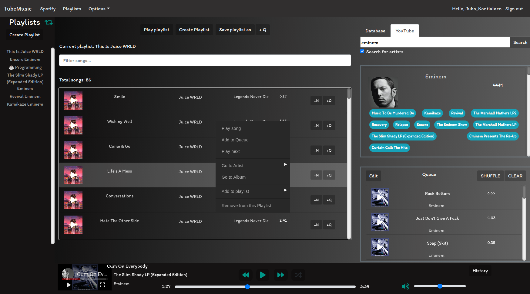Click the Search button
530x294 pixels.
(x=520, y=42)
